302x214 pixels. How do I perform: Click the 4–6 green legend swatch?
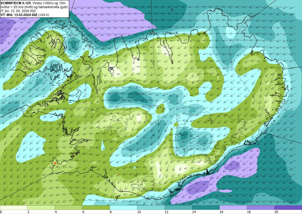pyautogui.click(x=69, y=208)
